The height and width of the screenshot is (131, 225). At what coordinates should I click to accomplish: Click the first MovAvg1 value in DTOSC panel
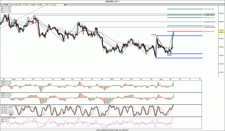(x=7, y=108)
